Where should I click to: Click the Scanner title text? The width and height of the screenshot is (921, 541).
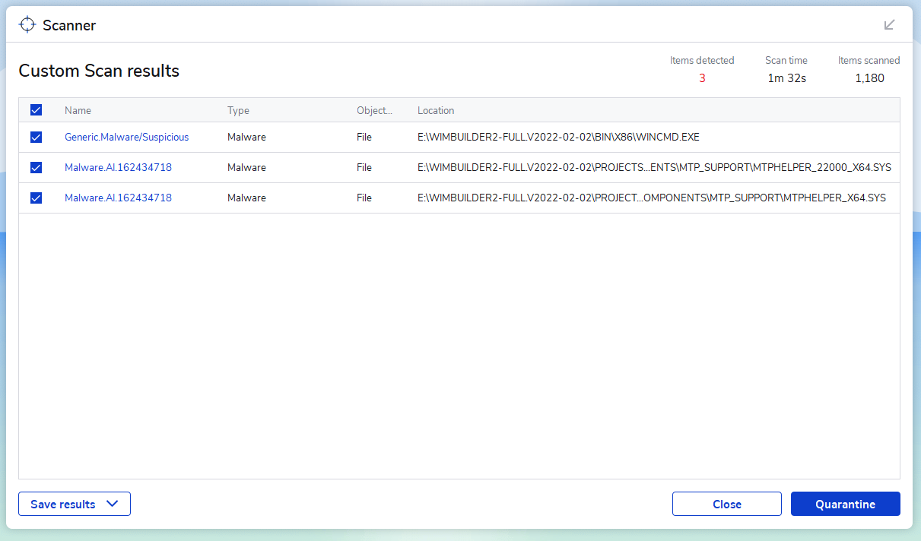(x=69, y=25)
